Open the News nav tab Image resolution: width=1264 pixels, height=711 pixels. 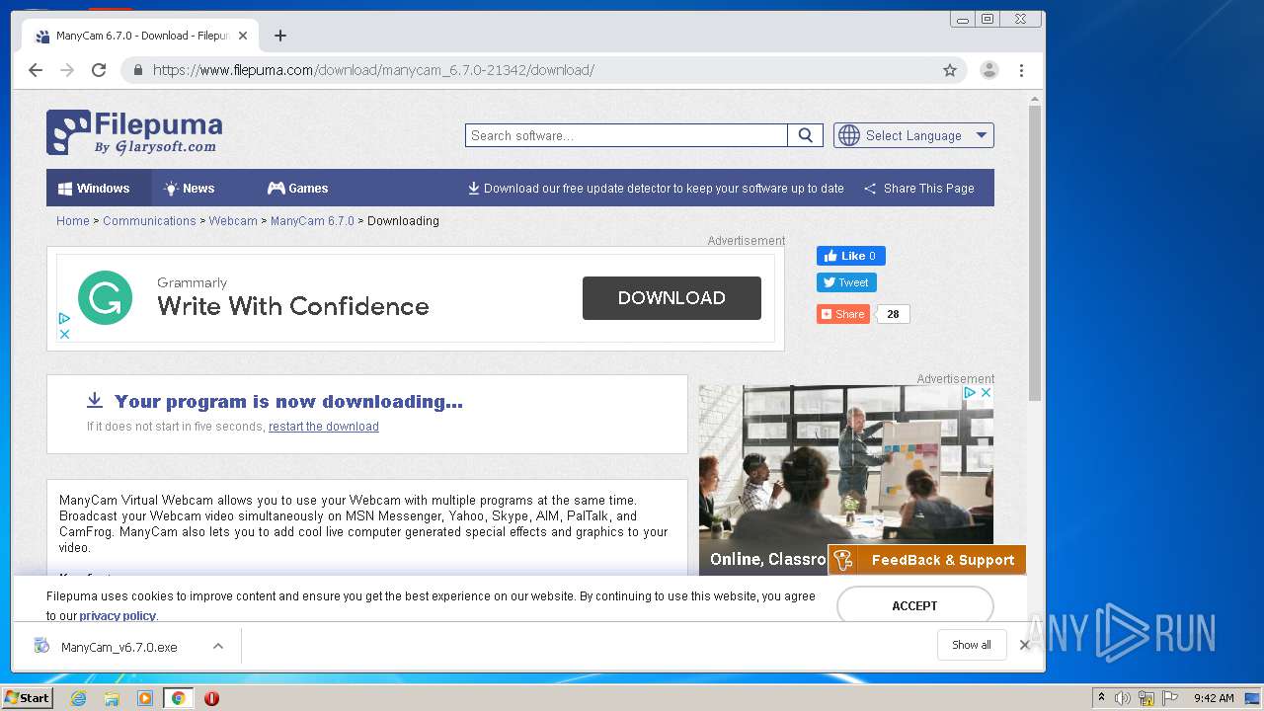[190, 188]
